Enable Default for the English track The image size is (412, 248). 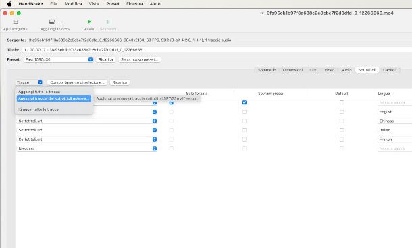coord(342,112)
